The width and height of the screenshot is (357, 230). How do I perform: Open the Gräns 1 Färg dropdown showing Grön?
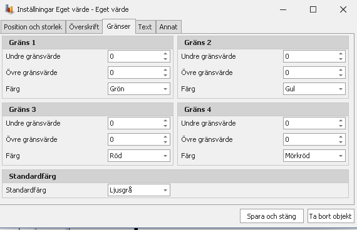139,89
